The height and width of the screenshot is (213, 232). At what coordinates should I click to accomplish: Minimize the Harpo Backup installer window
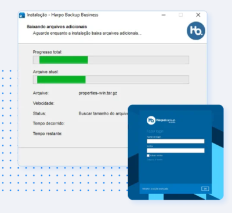coord(164,15)
